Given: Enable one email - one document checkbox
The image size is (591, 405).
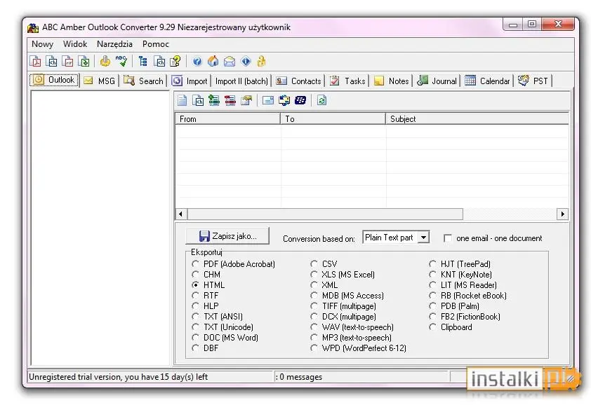Looking at the screenshot, I should coord(448,238).
